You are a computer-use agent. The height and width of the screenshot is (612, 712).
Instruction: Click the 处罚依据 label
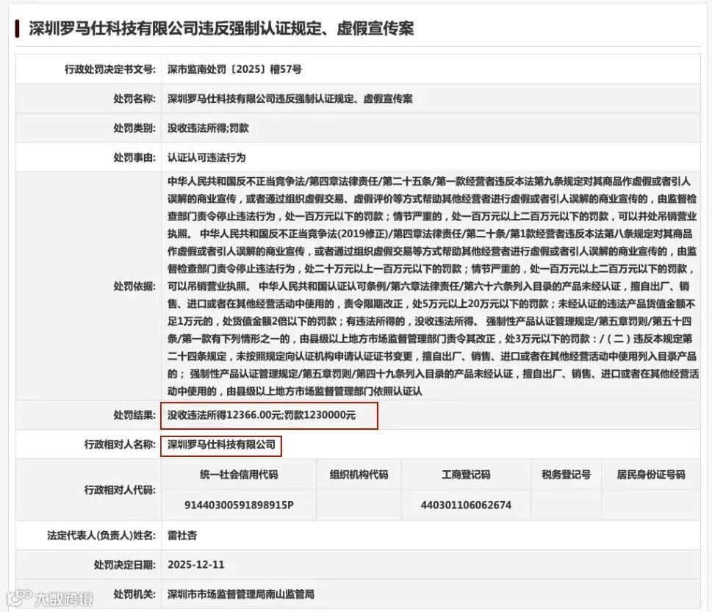(134, 287)
